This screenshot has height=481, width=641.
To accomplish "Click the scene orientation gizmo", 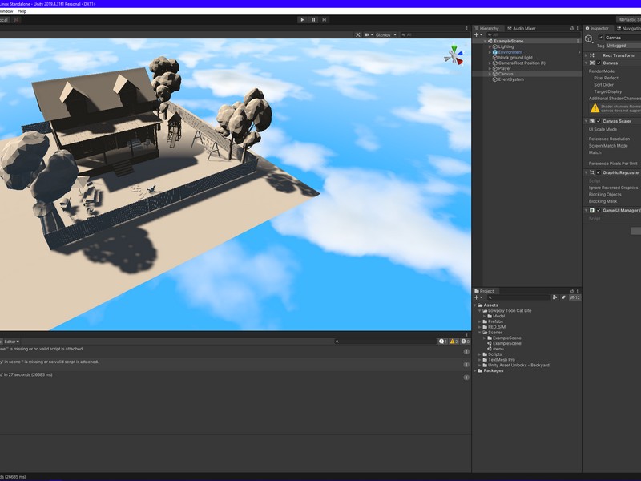I will [x=454, y=55].
